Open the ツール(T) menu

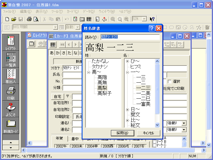click(x=57, y=12)
